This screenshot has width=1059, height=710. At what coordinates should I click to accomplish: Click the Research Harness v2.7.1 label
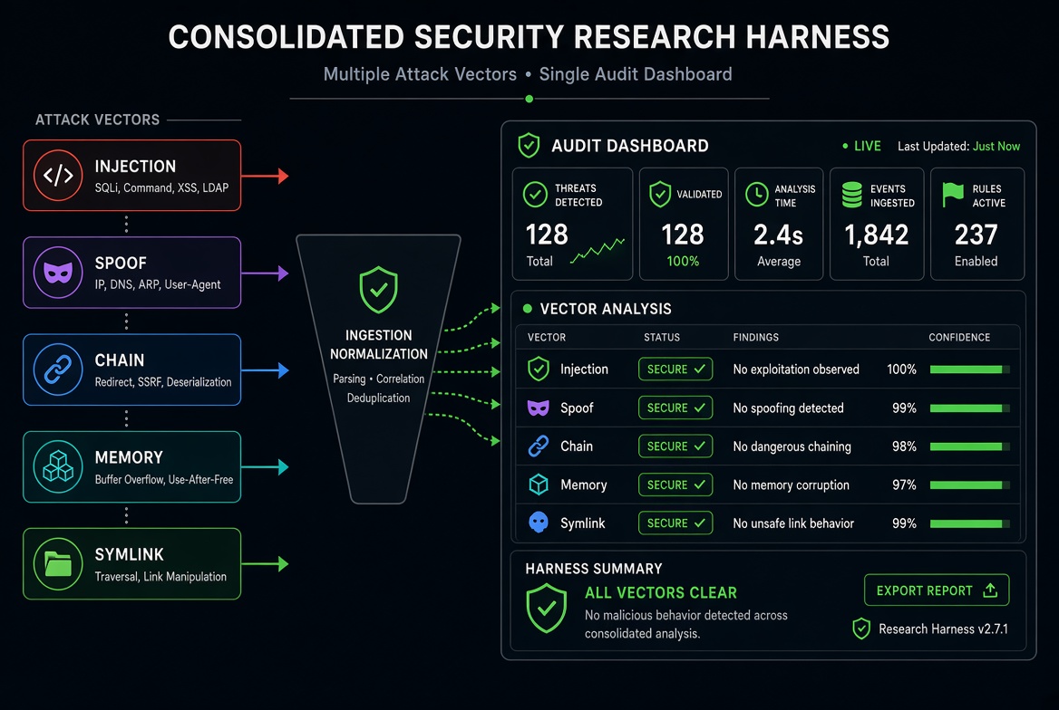pyautogui.click(x=943, y=629)
